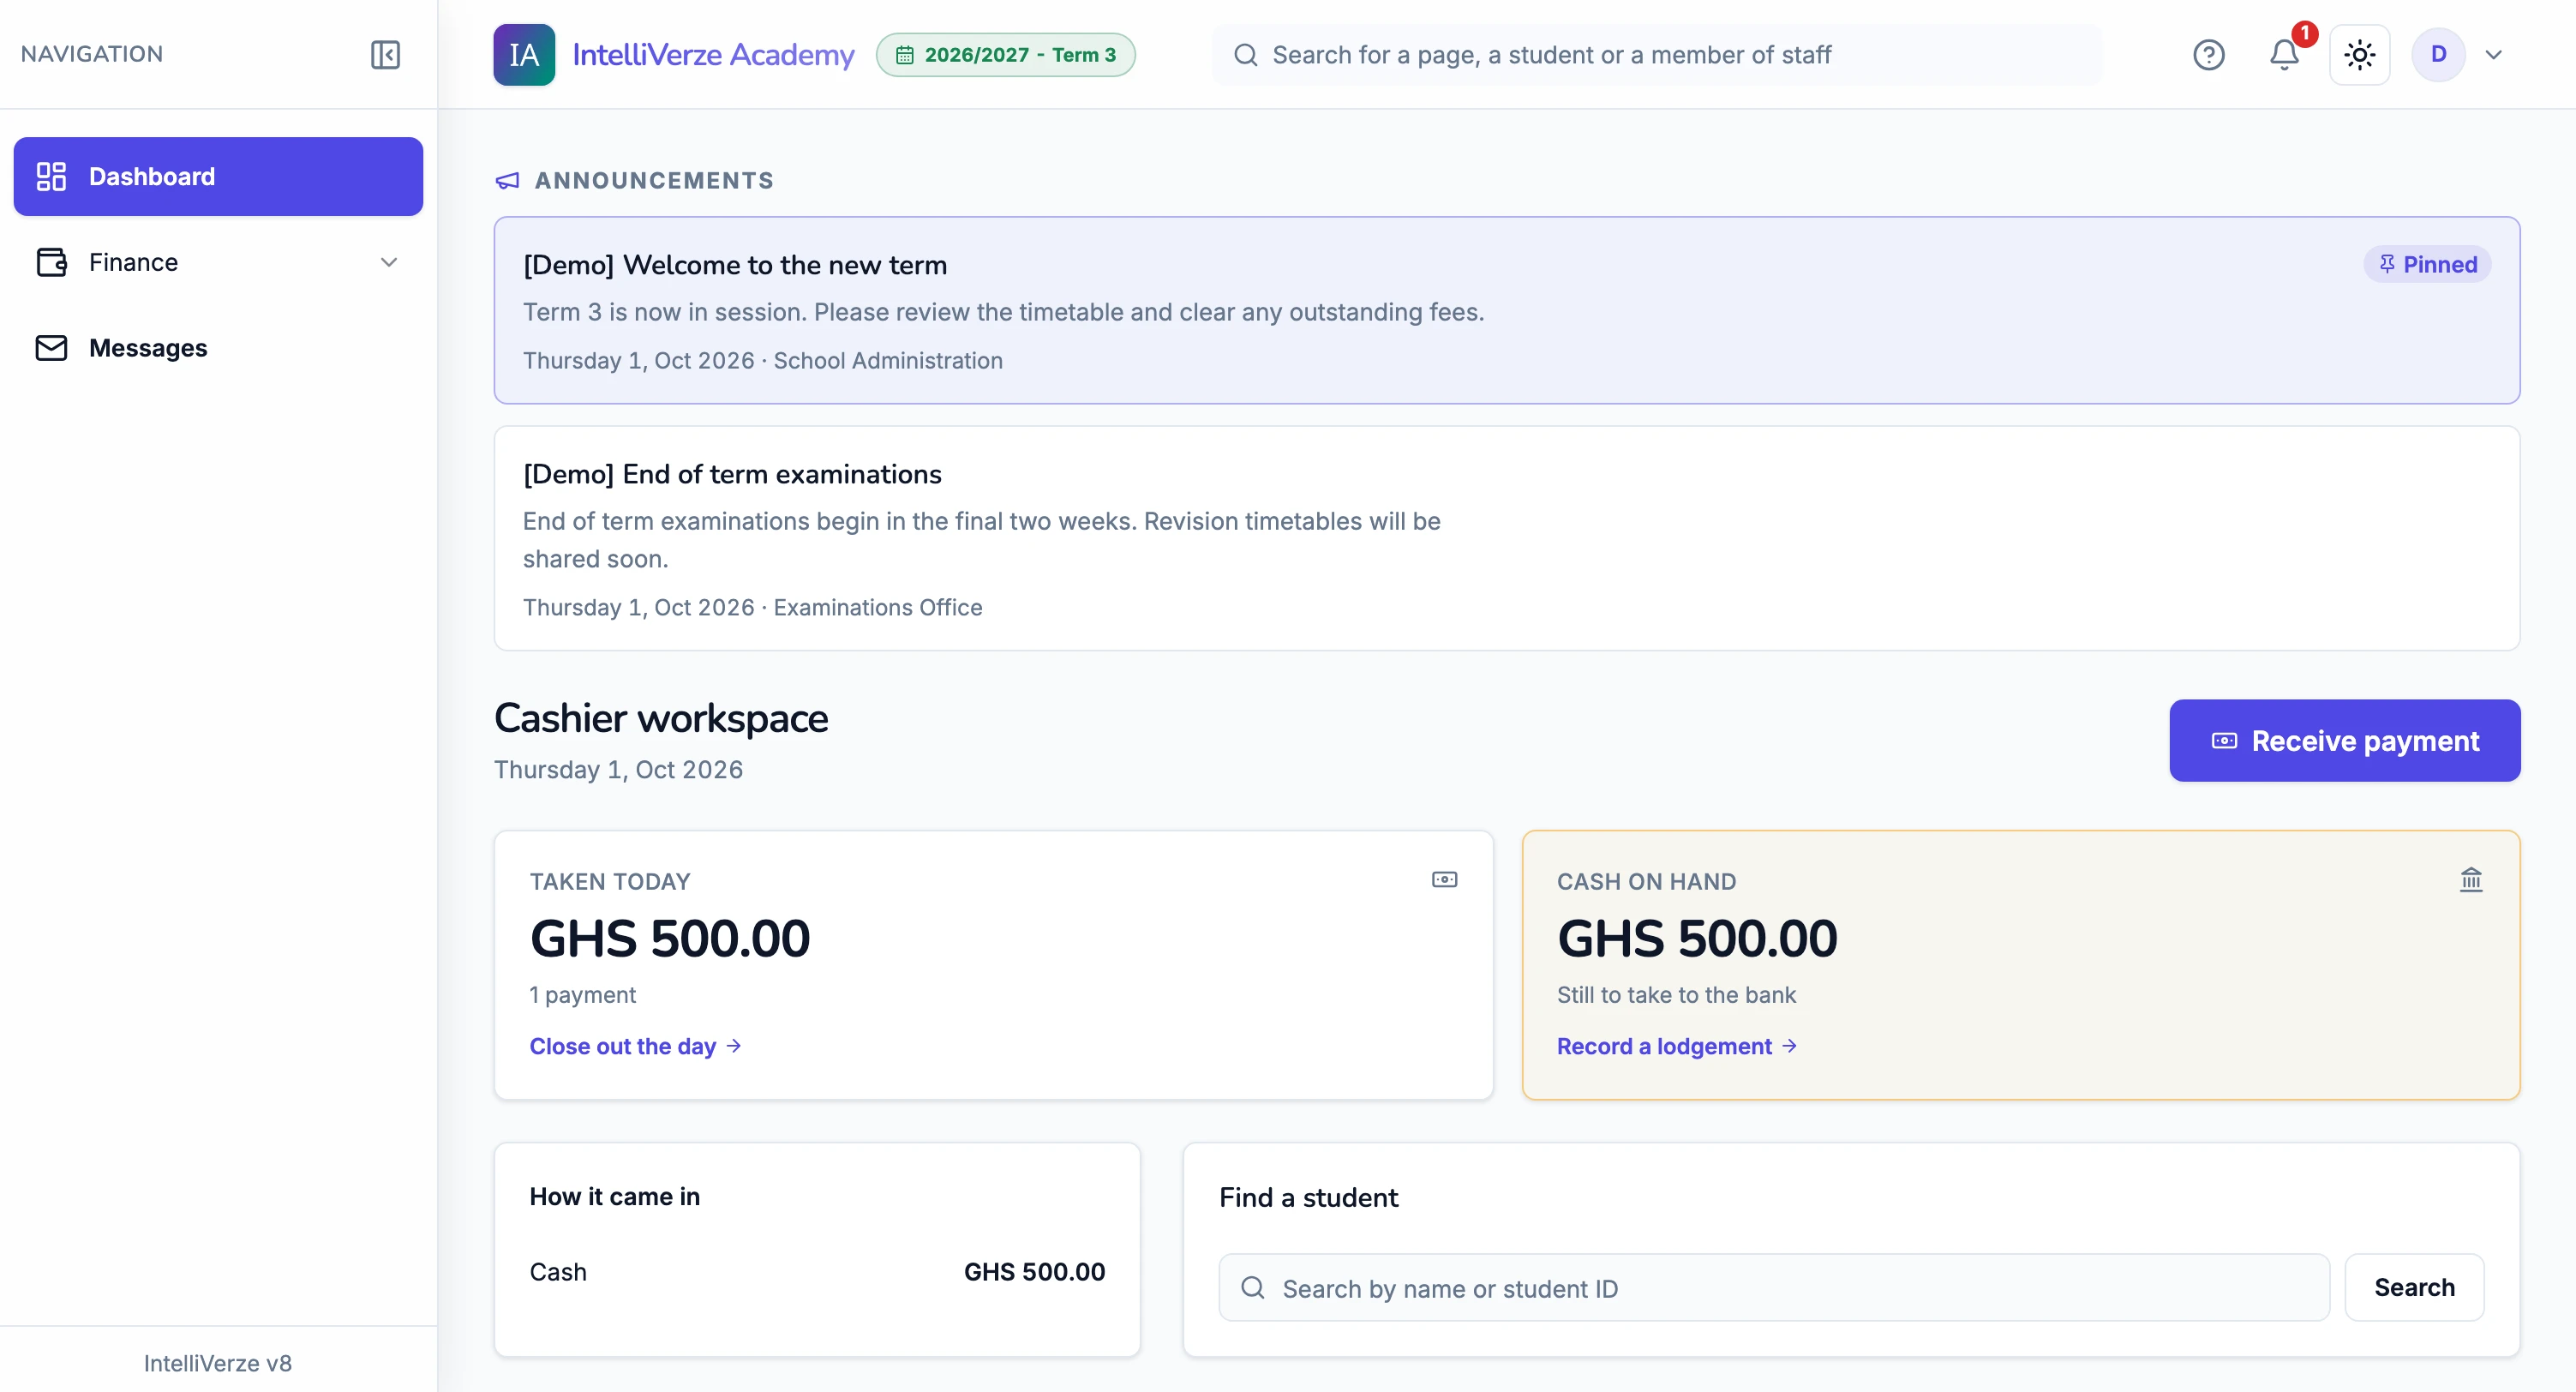The height and width of the screenshot is (1392, 2576).
Task: Open Dashboard in the sidebar
Action: 218,176
